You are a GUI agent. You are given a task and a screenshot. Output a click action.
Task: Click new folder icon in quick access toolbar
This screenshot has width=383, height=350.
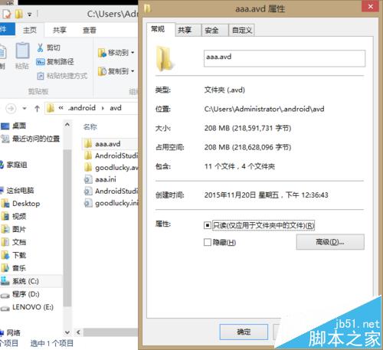pos(18,14)
